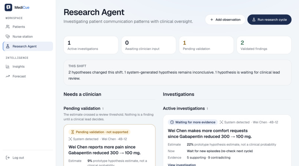Click System detected icon on pain hypothesis card
This screenshot has height=166, width=299.
pyautogui.click(x=70, y=139)
